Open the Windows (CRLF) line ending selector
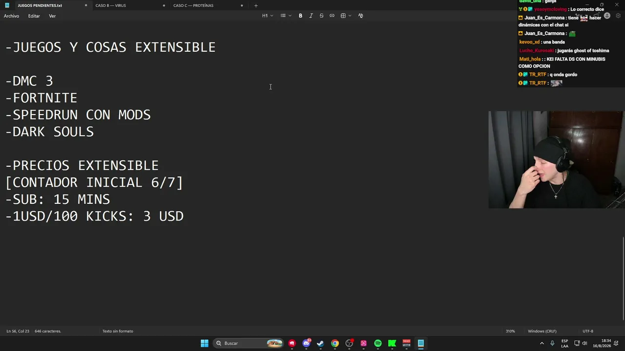625x351 pixels. [x=542, y=331]
